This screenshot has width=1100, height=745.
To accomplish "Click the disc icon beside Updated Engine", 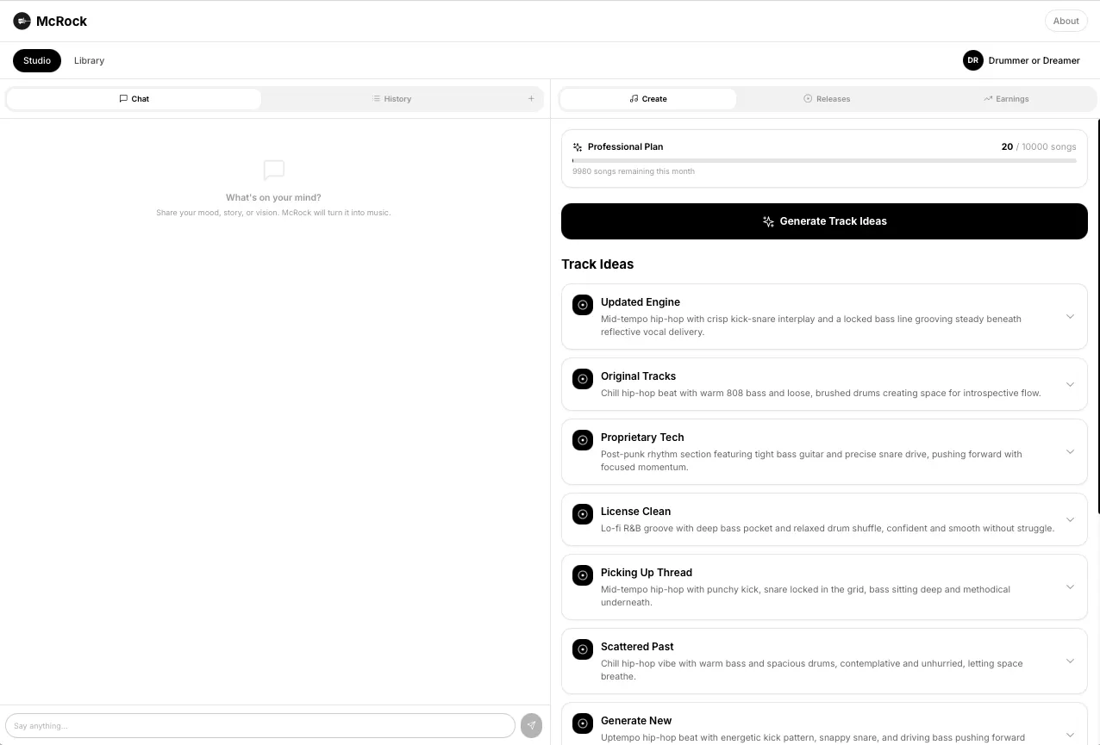I will (x=583, y=305).
